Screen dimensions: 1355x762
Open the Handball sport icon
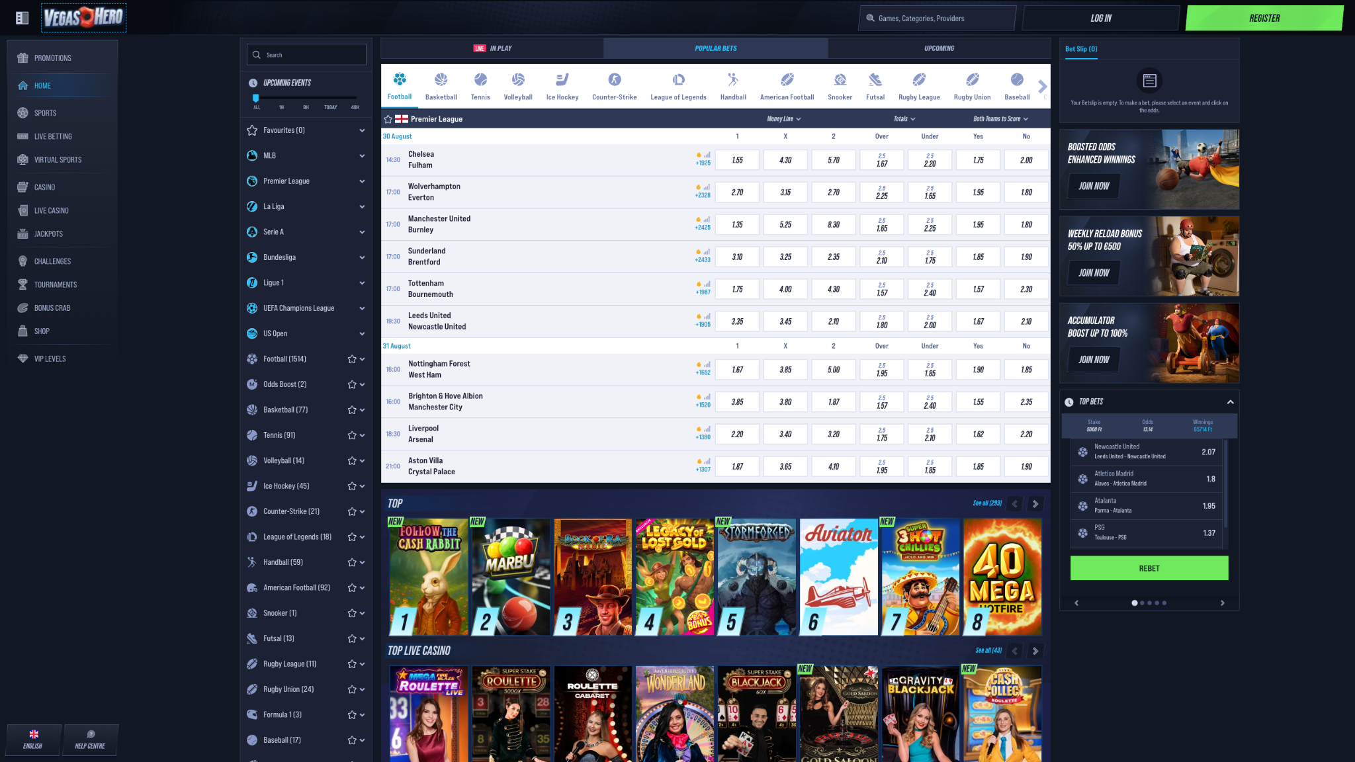point(733,80)
